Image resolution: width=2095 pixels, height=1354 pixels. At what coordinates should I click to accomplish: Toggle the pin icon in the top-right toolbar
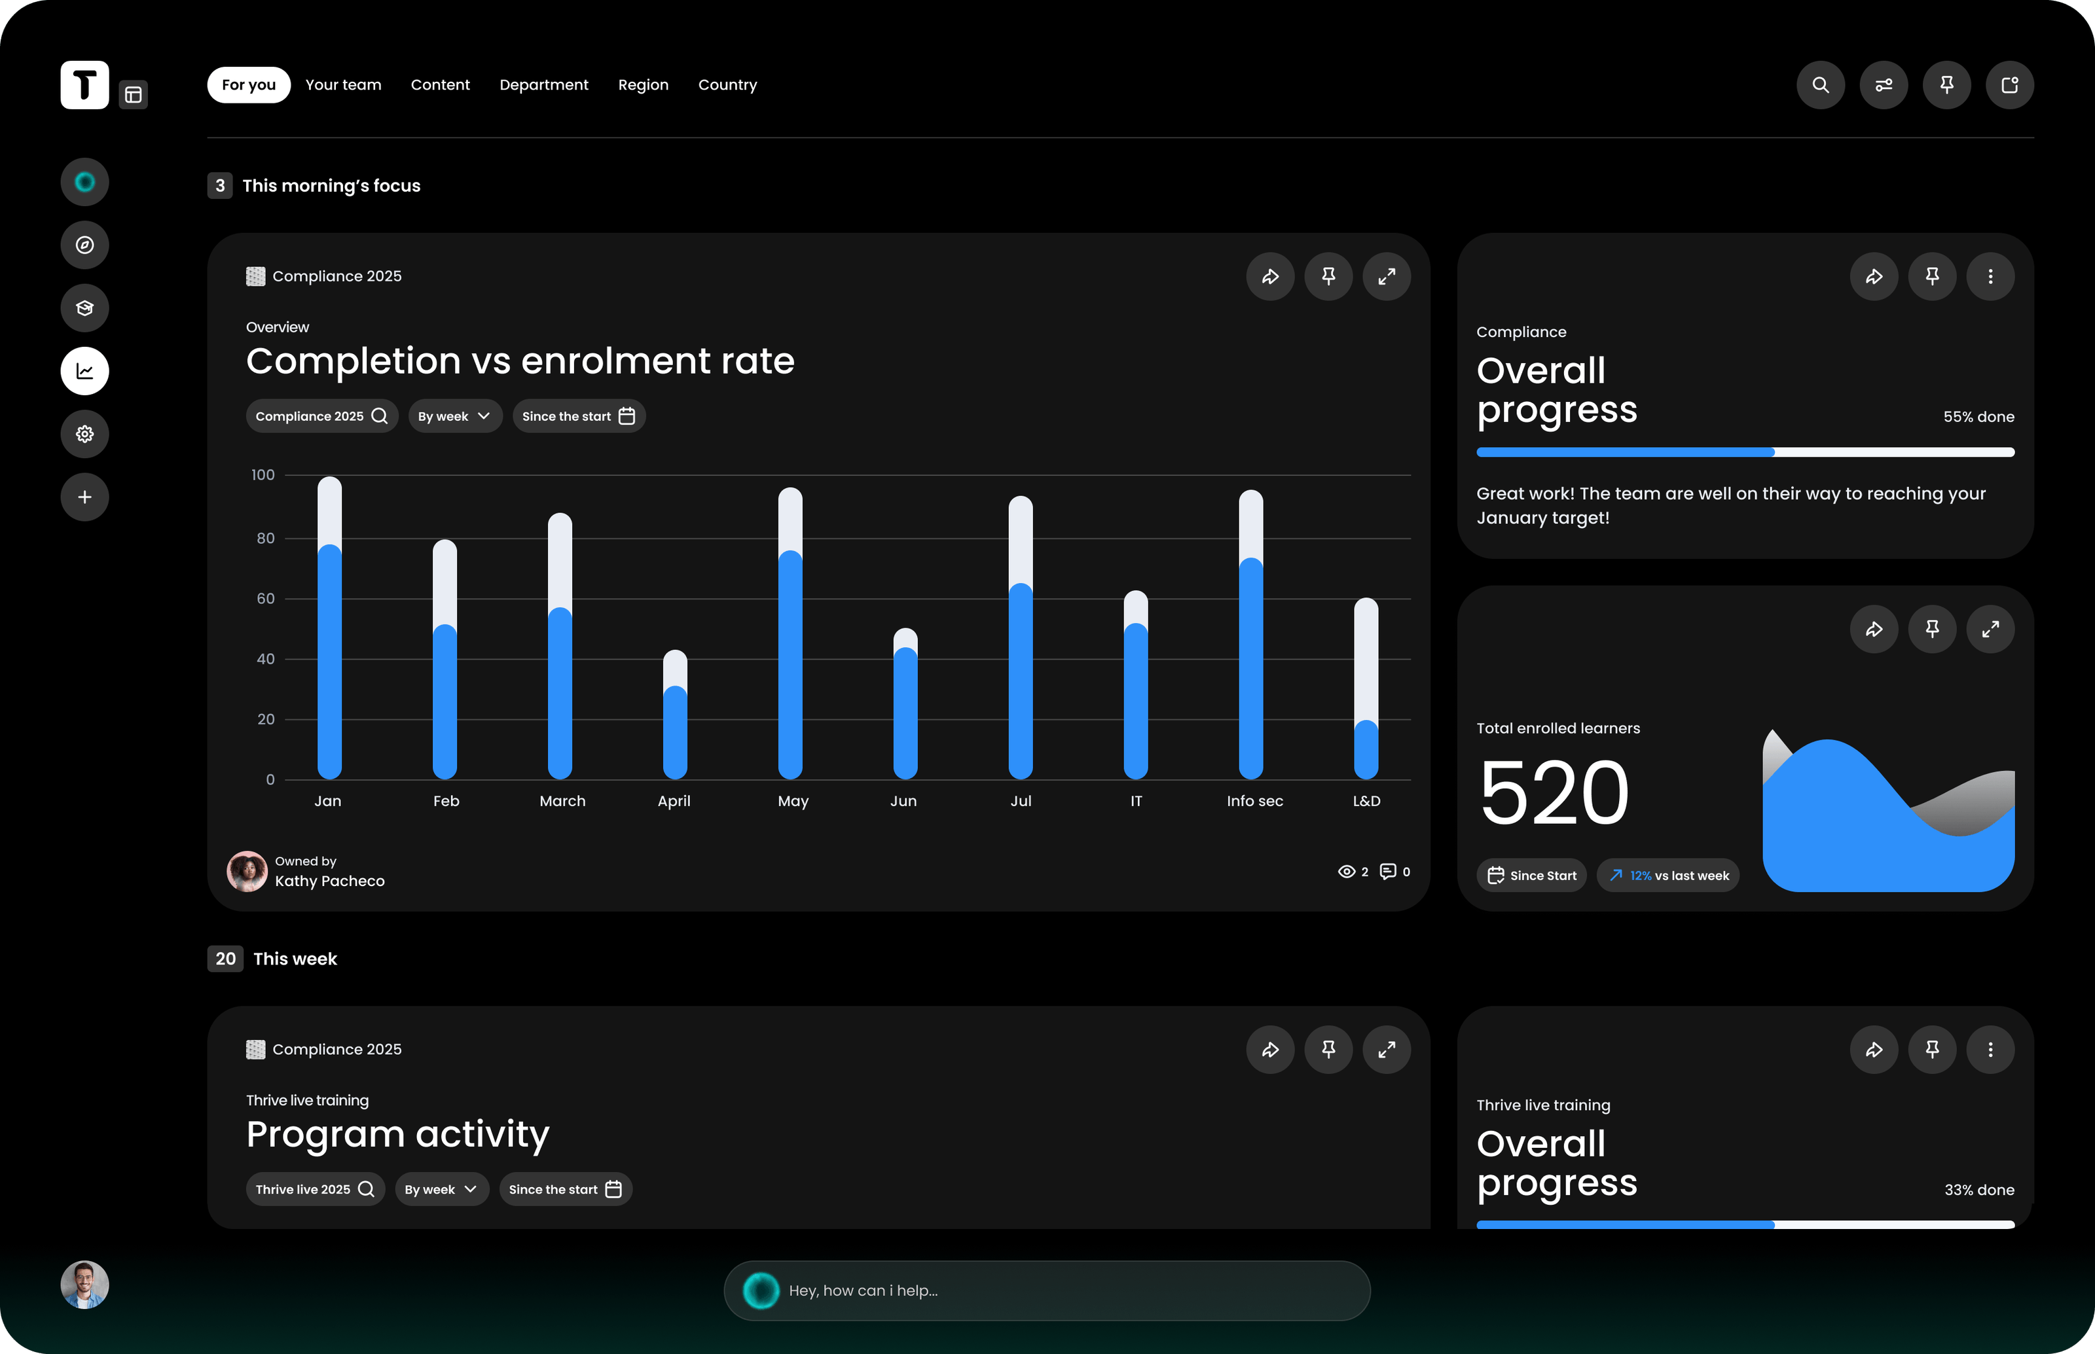pos(1946,84)
